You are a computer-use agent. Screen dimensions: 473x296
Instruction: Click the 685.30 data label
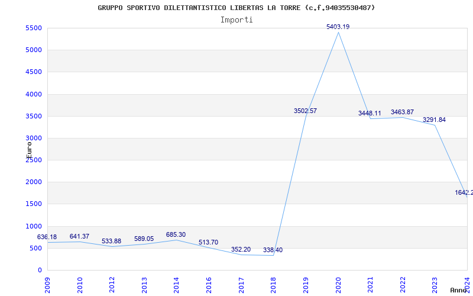point(176,234)
